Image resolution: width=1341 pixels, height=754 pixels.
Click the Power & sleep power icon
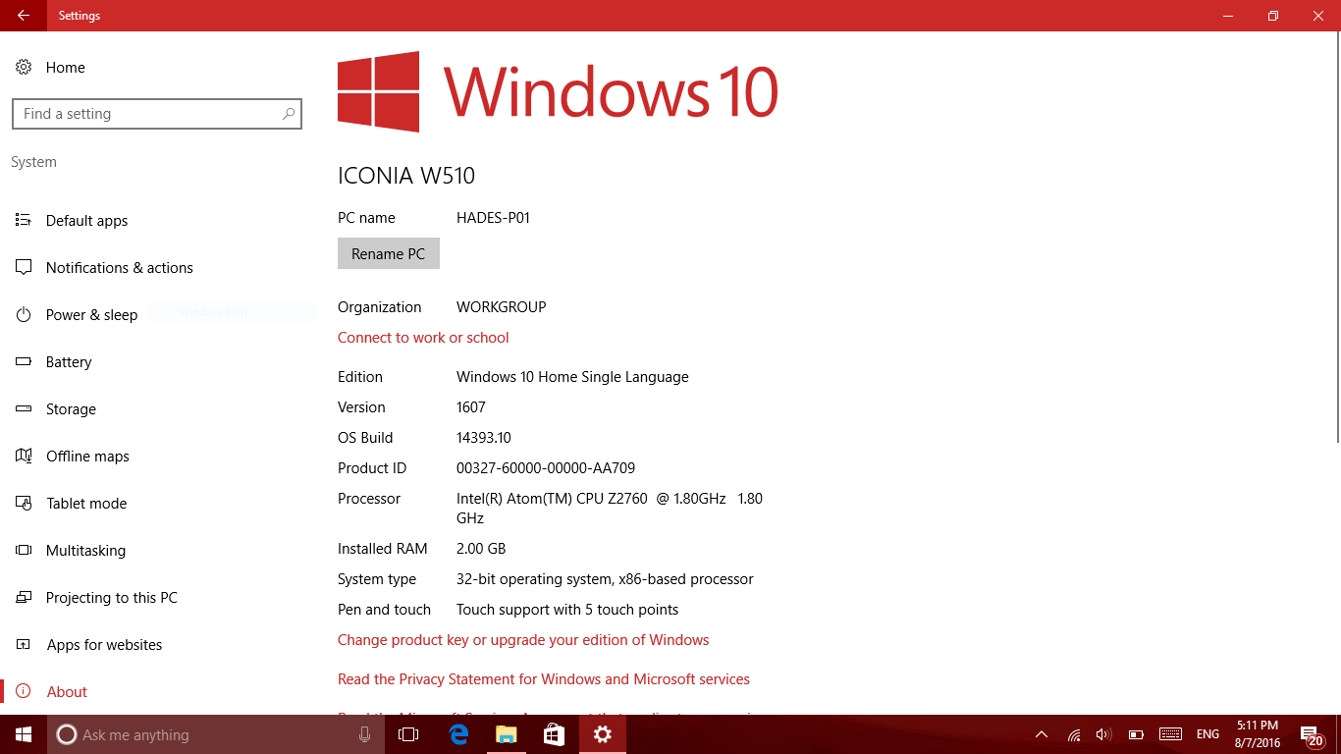(x=24, y=314)
